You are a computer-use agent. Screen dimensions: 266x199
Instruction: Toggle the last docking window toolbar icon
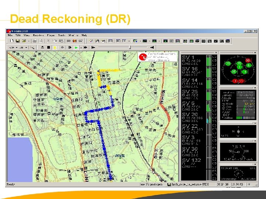click(228, 41)
